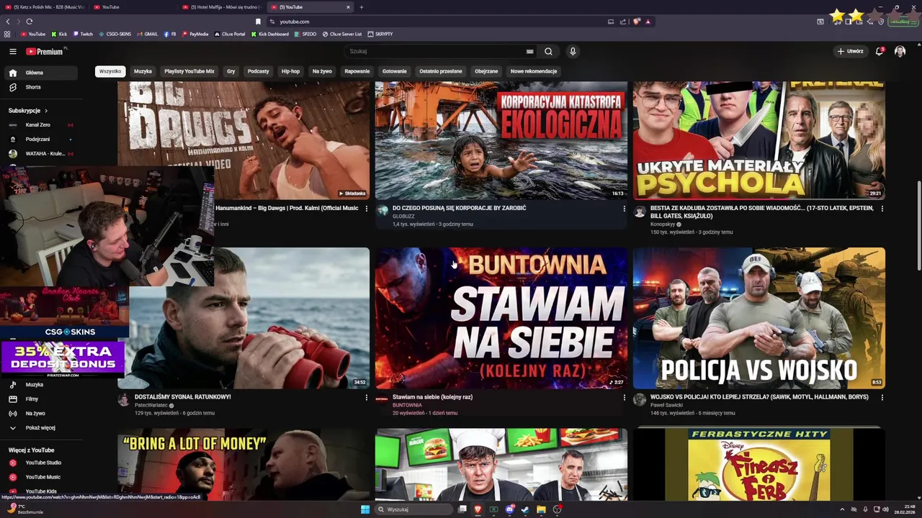922x518 pixels.
Task: Open Shorts in the sidebar
Action: point(41,87)
